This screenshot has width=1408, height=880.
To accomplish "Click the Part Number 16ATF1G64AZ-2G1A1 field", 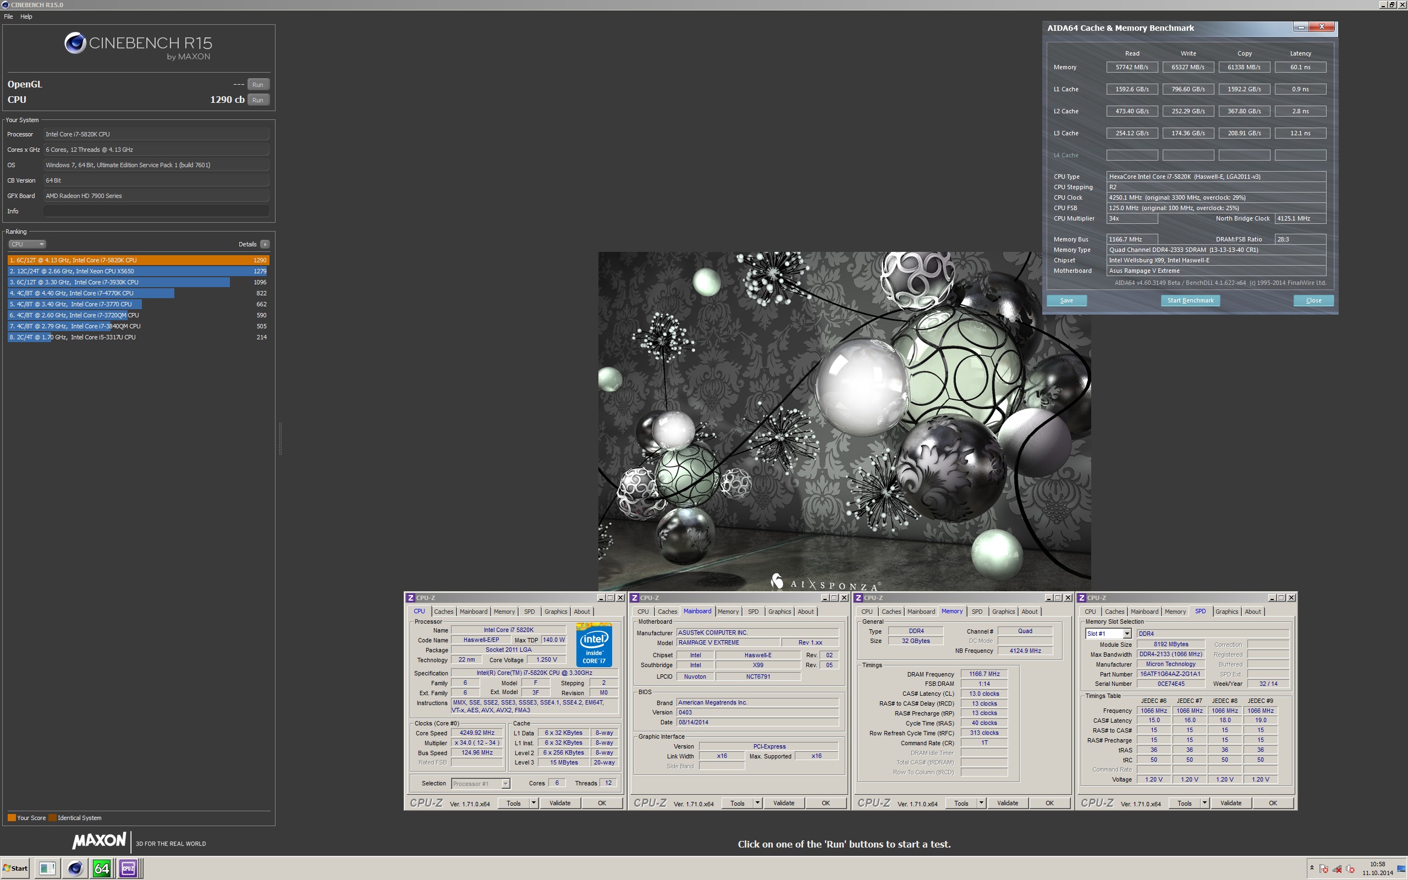I will 1169,674.
